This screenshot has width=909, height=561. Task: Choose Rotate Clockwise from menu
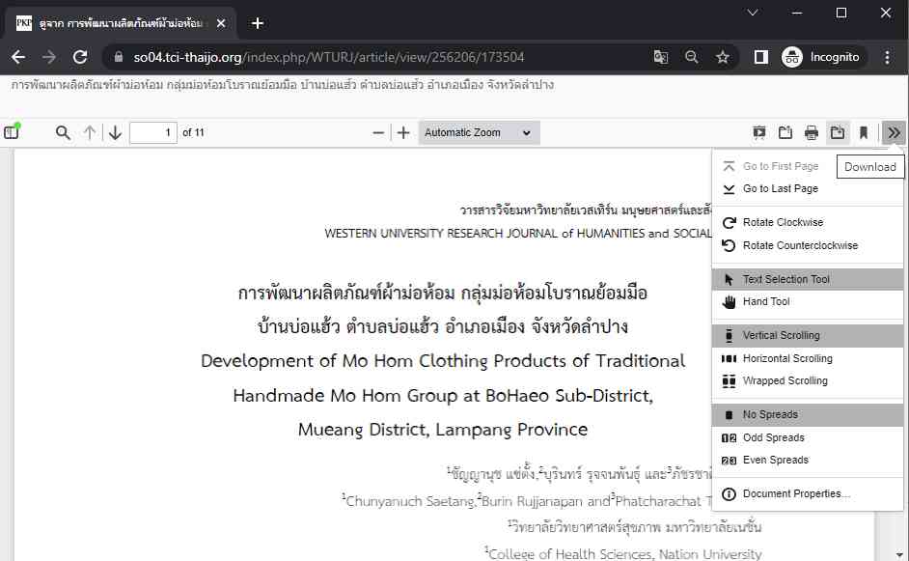click(783, 223)
